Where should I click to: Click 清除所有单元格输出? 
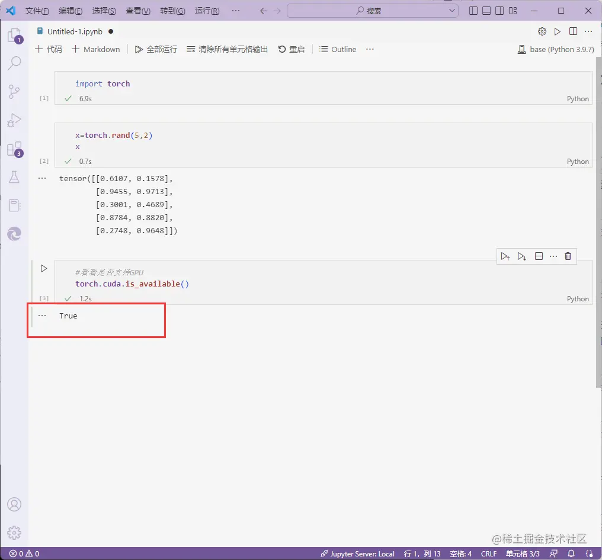click(228, 49)
